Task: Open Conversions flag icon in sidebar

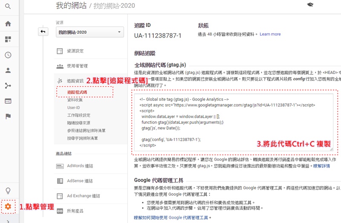Action: [8, 116]
